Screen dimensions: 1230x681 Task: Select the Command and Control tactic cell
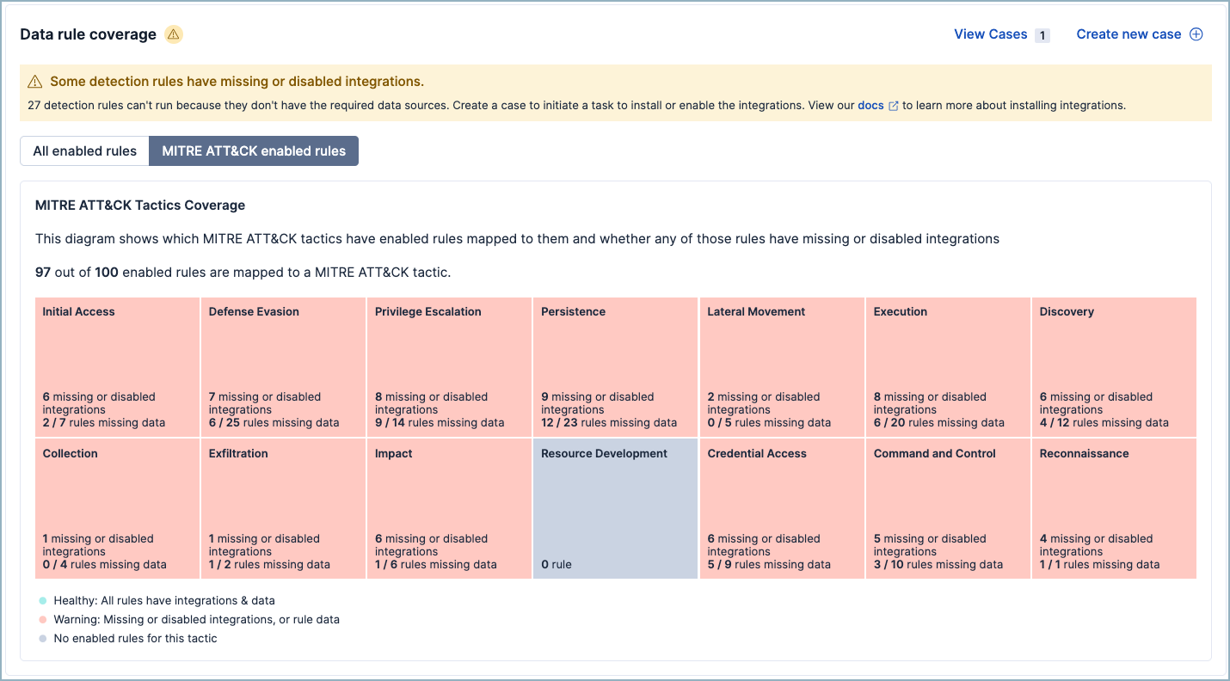pos(947,507)
